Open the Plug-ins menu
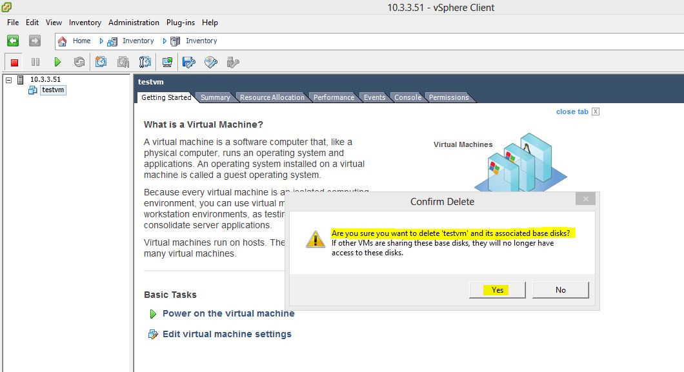684x372 pixels. coord(181,22)
